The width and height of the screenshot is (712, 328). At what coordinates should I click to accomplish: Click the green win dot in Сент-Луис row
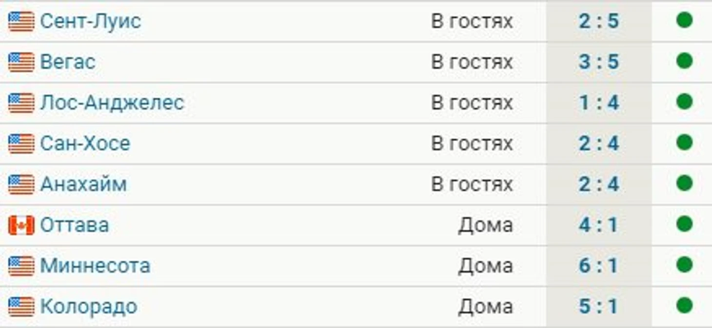click(x=684, y=20)
